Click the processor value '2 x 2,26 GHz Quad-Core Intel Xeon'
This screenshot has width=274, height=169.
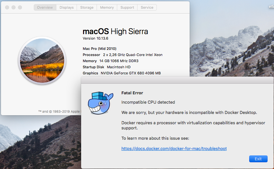pyautogui.click(x=133, y=55)
